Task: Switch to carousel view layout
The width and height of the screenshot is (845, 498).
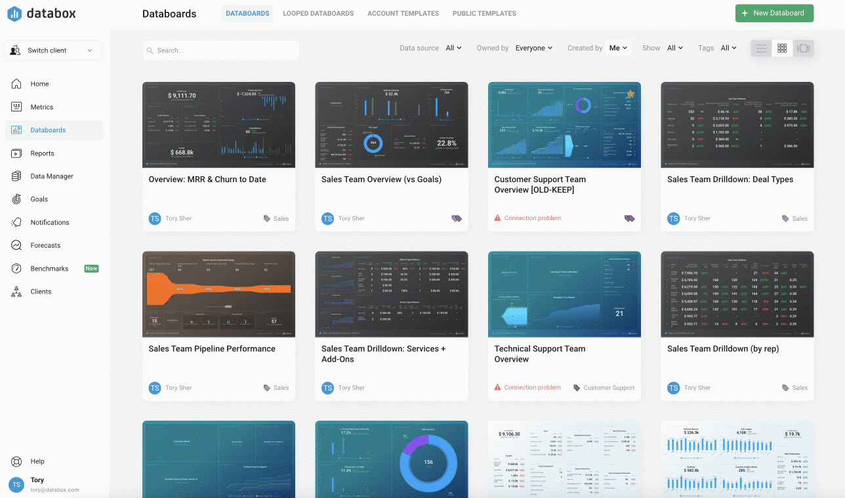Action: coord(803,48)
